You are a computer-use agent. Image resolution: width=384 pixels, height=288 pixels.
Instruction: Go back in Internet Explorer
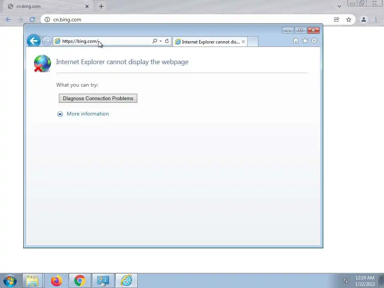[33, 40]
